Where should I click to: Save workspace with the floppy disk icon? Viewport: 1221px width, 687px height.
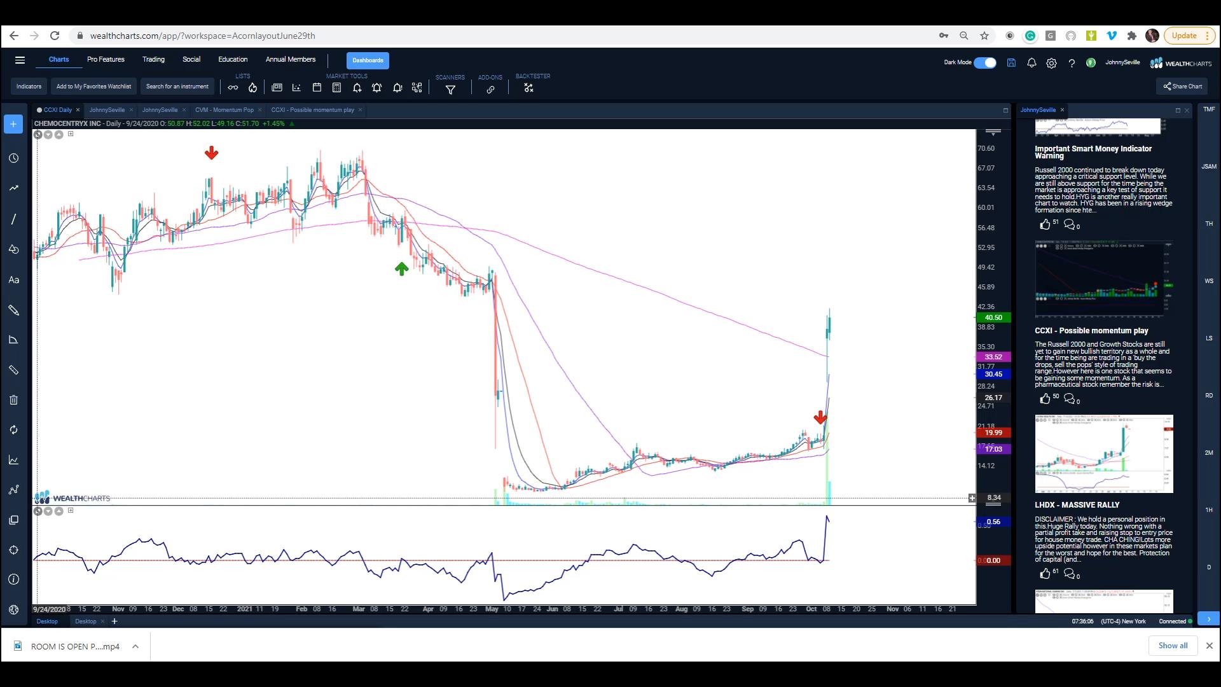click(1011, 62)
